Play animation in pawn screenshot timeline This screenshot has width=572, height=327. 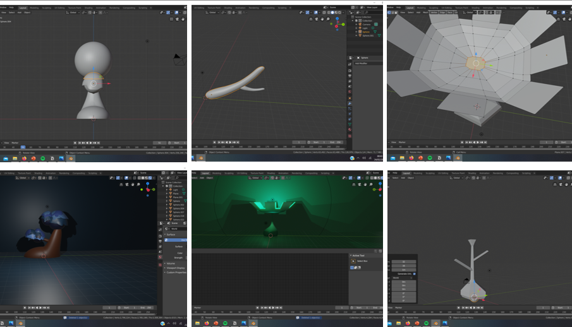(x=91, y=143)
